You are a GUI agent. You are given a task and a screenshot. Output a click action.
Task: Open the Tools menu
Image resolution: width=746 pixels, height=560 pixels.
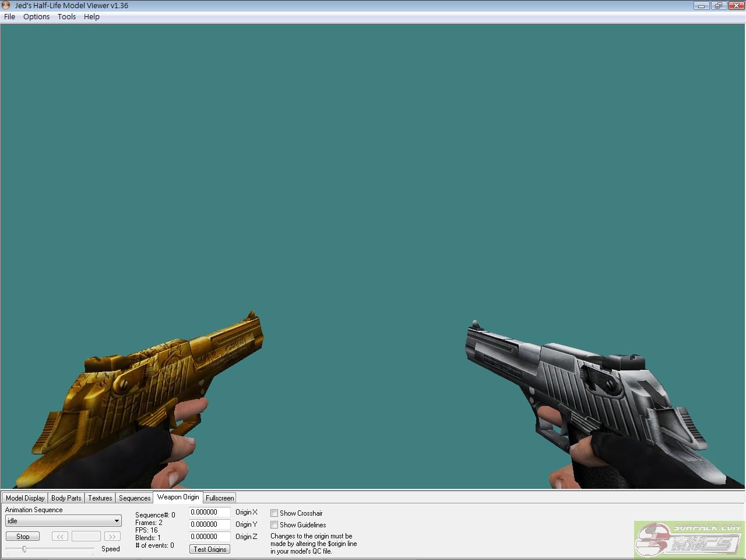[66, 16]
